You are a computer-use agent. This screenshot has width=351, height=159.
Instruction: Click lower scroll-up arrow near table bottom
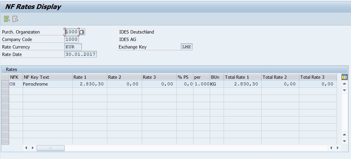tap(344, 135)
